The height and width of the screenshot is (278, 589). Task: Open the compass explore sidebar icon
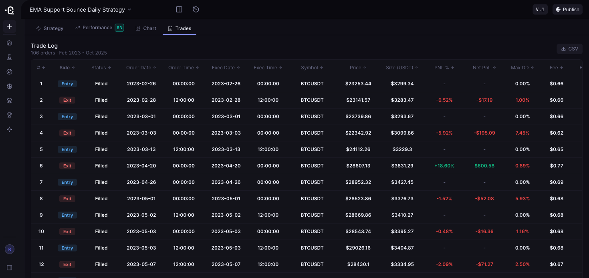coord(10,72)
